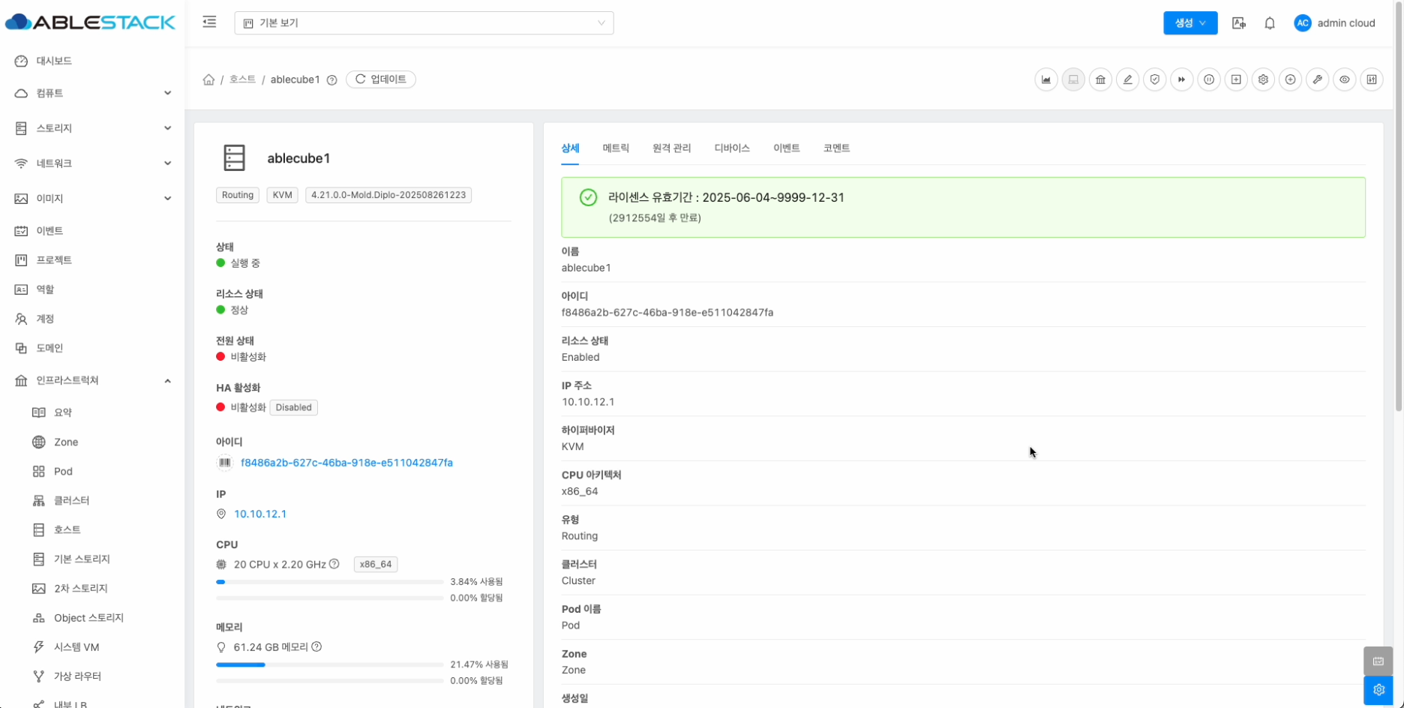Image resolution: width=1404 pixels, height=708 pixels.
Task: Switch to the 디바이스 tab
Action: pyautogui.click(x=732, y=148)
